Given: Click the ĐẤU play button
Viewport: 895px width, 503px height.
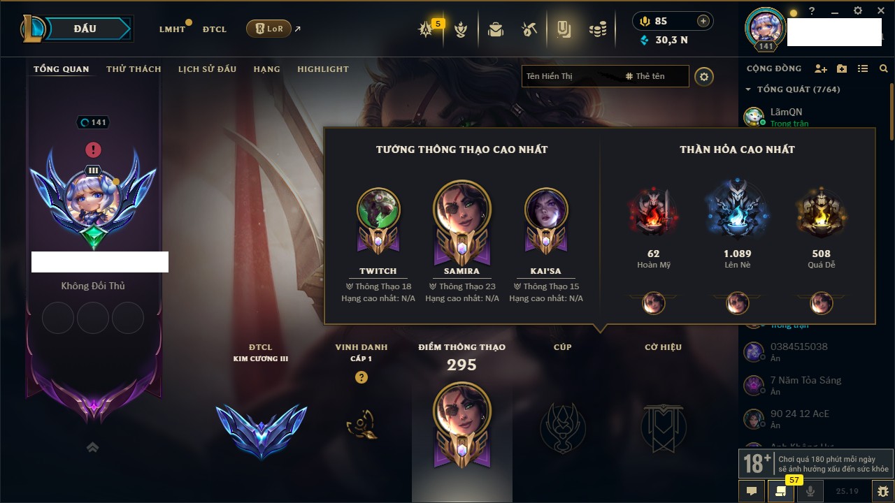Looking at the screenshot, I should coord(85,29).
